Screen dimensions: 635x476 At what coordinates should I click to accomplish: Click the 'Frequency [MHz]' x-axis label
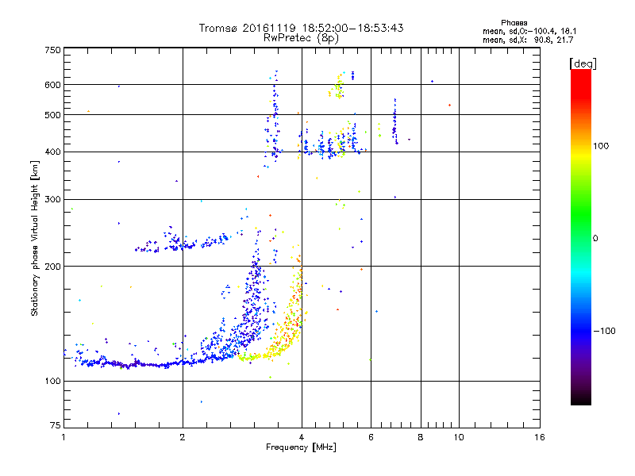click(301, 447)
